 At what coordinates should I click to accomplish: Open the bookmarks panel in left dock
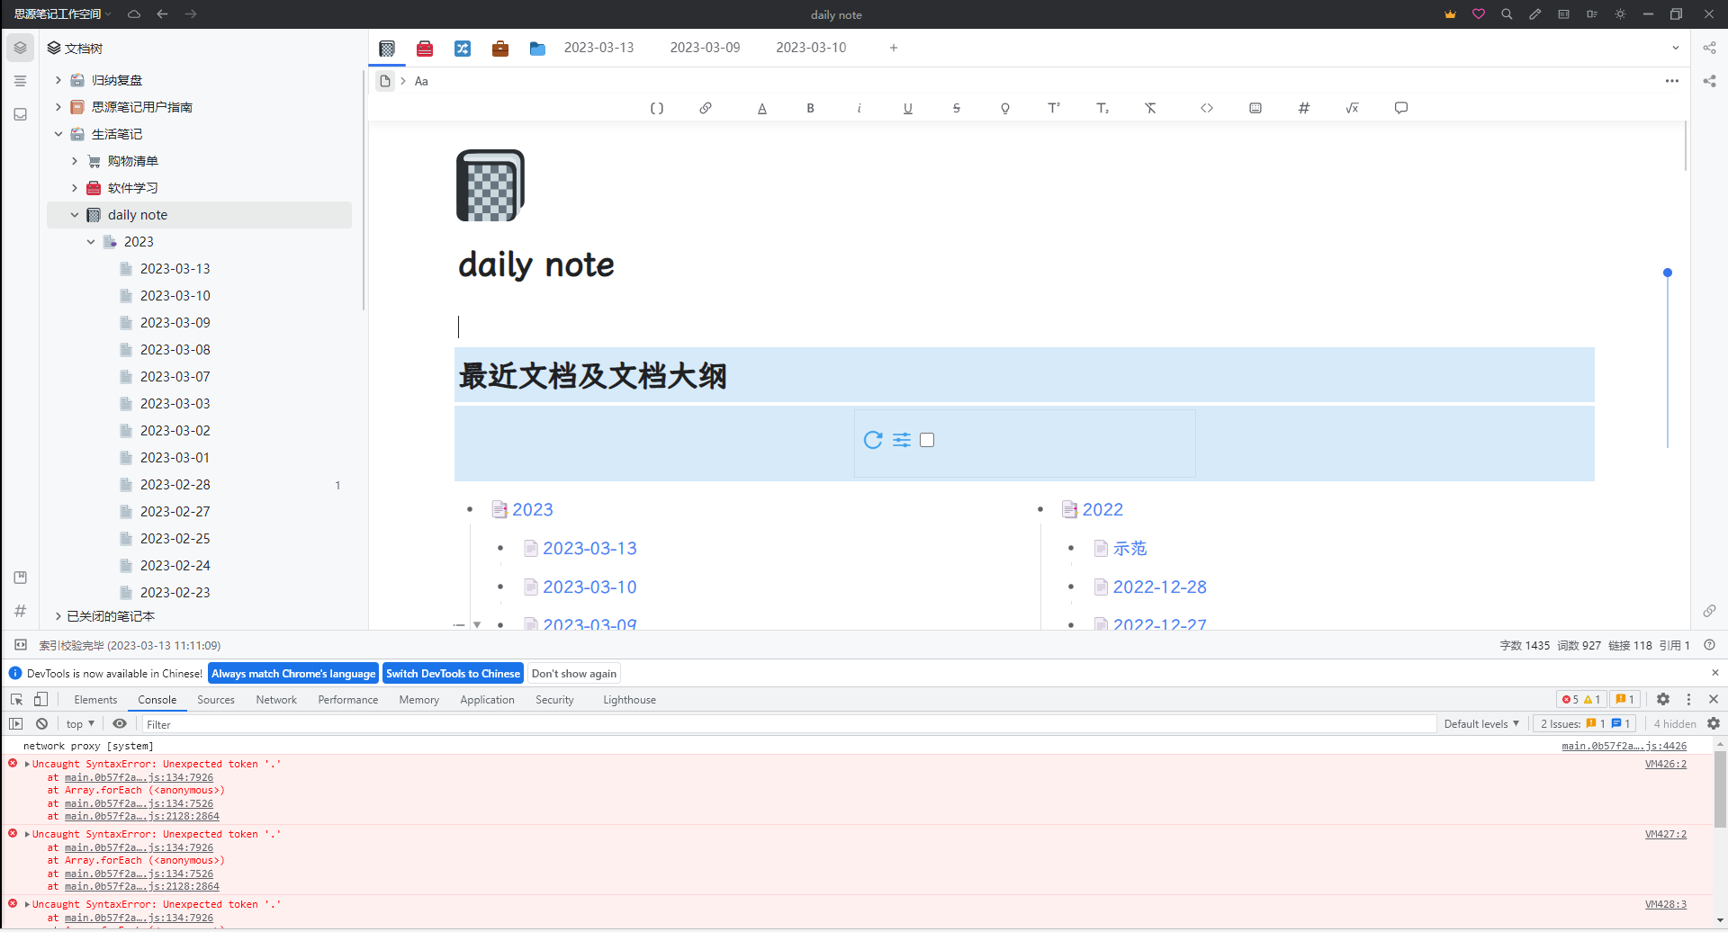(x=20, y=578)
